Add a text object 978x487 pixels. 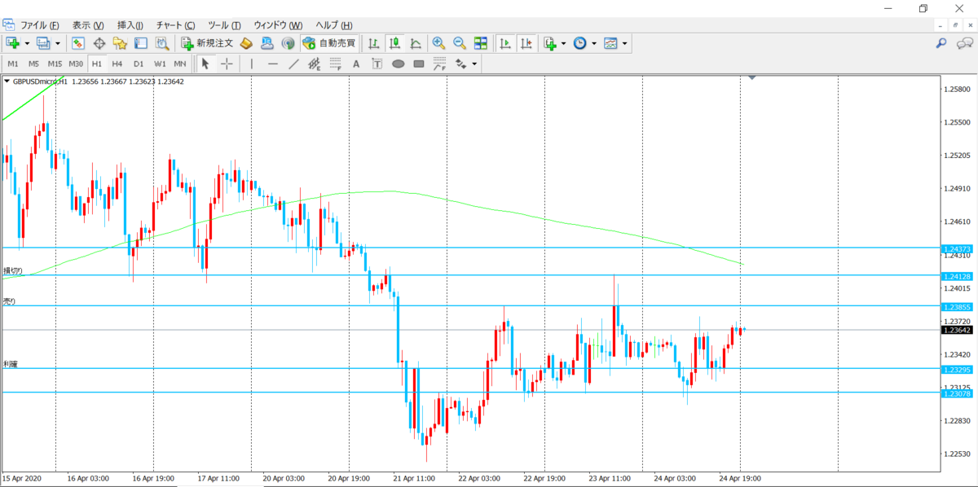point(356,64)
